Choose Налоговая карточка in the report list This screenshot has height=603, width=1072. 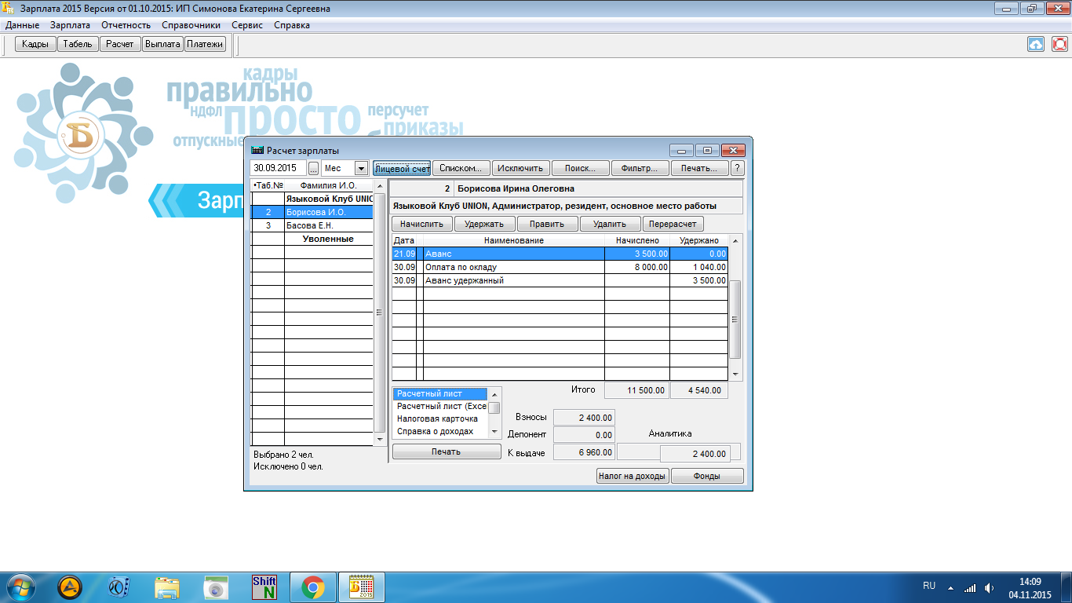click(437, 418)
